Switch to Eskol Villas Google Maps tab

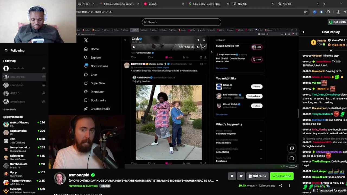(x=209, y=4)
